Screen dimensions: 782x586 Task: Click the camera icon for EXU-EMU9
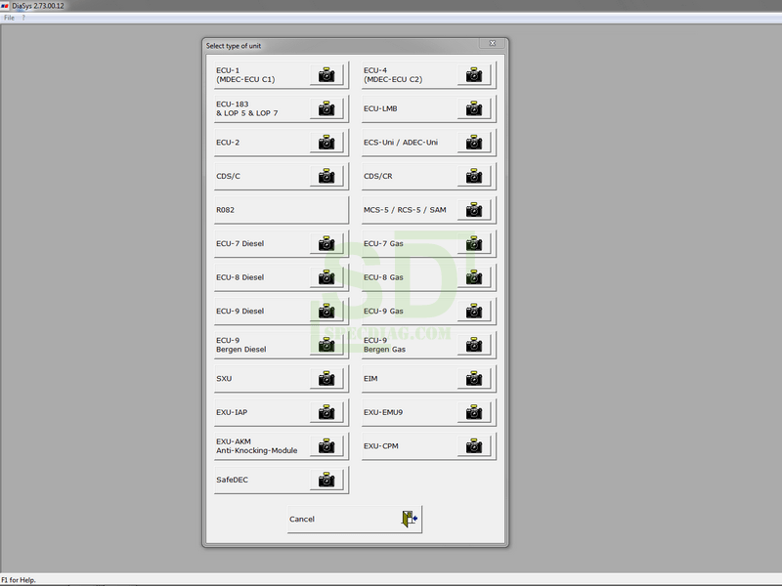pyautogui.click(x=474, y=412)
